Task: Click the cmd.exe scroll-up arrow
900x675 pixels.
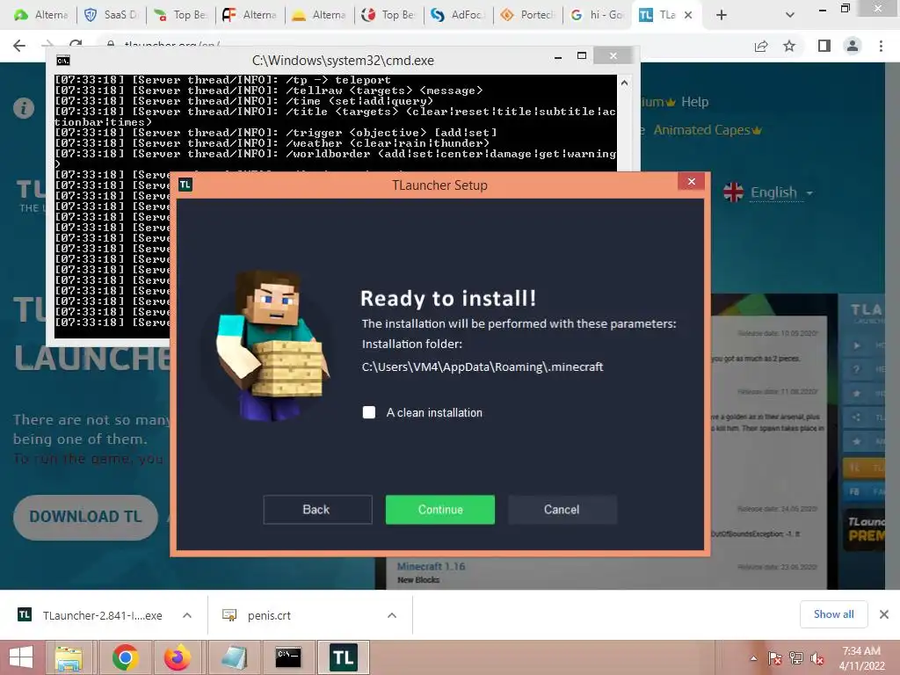Action: (x=625, y=83)
